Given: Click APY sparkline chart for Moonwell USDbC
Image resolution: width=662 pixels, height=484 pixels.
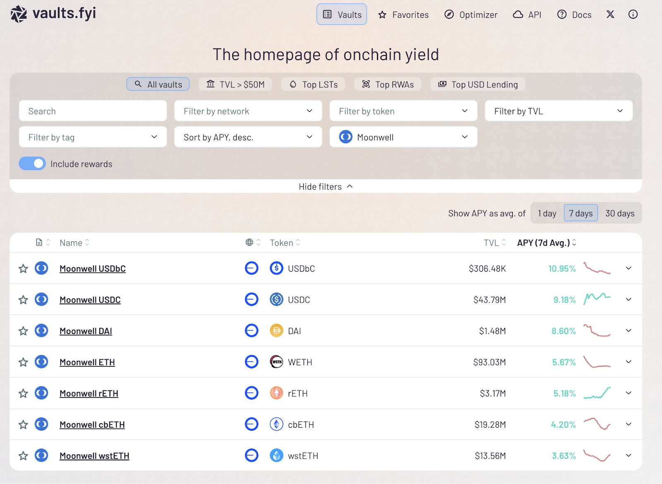Looking at the screenshot, I should click(x=597, y=268).
